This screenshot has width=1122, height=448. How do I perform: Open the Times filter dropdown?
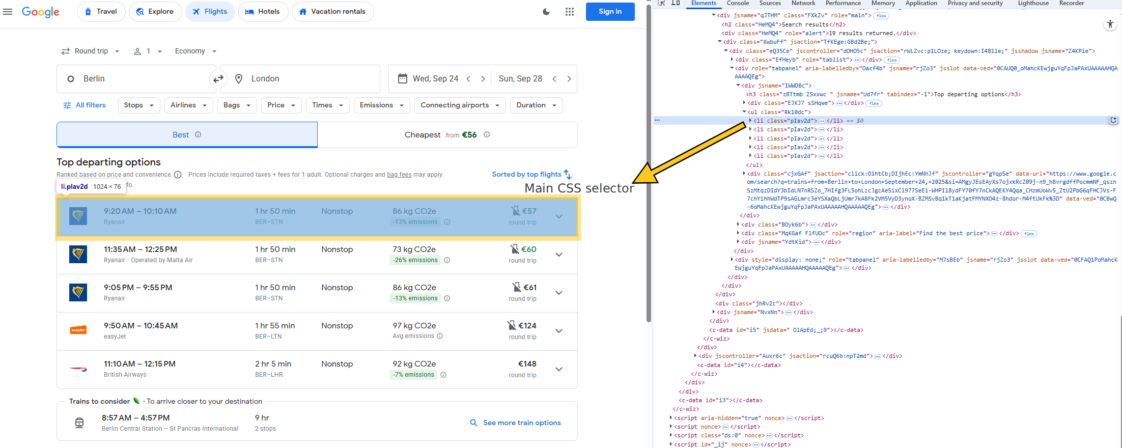coord(327,105)
